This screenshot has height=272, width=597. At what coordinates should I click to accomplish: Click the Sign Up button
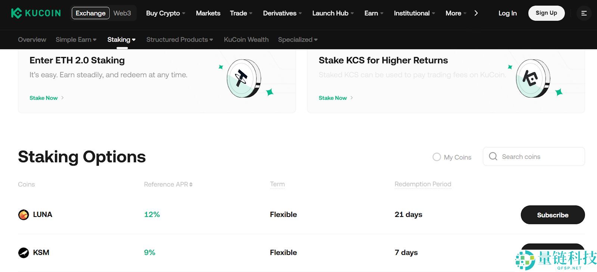[546, 13]
